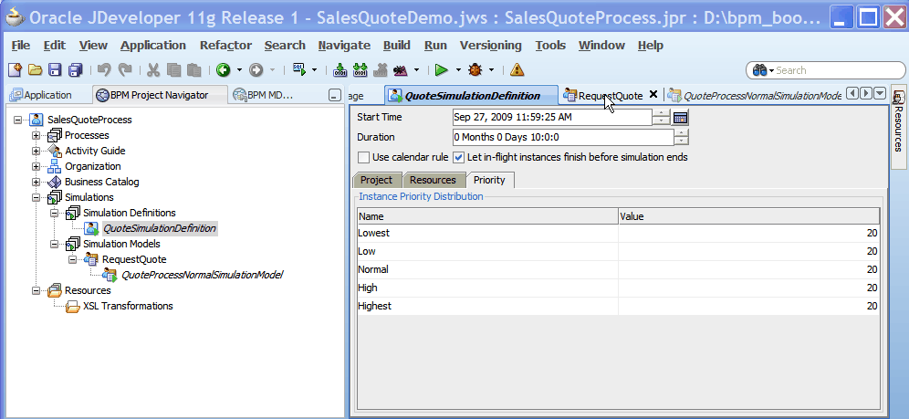Open the File menu
This screenshot has width=909, height=419.
21,46
